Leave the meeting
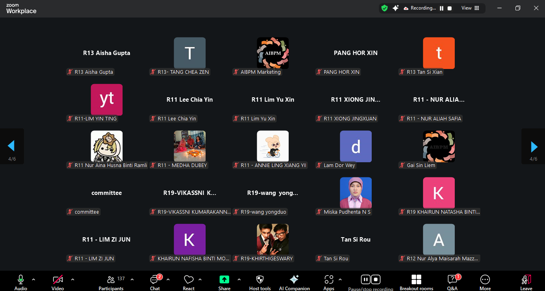 click(526, 282)
